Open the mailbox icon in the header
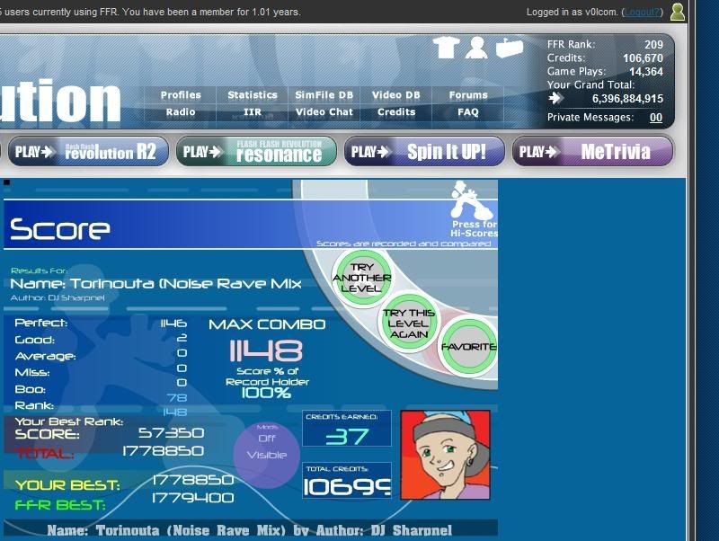Viewport: 719px width, 541px height. [509, 48]
